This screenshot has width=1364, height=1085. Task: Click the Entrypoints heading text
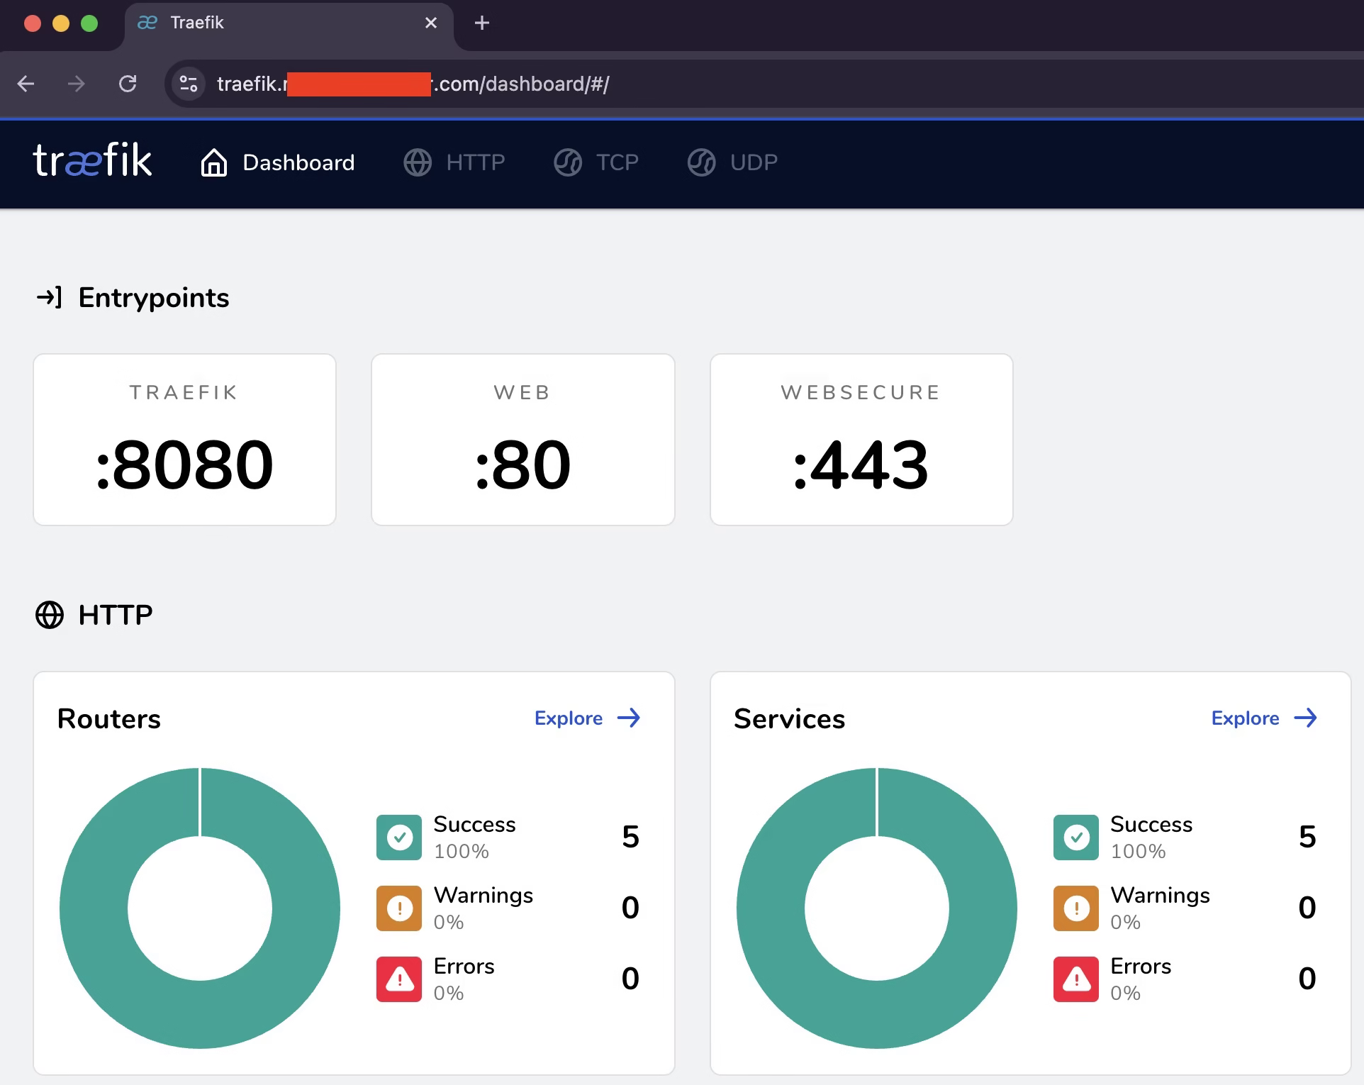(154, 298)
